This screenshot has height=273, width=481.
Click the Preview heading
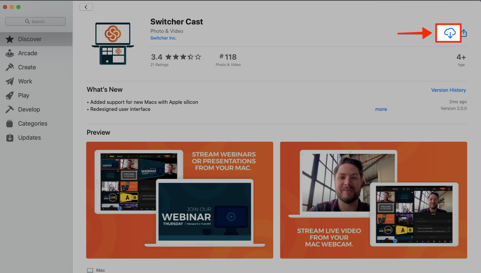coord(98,132)
